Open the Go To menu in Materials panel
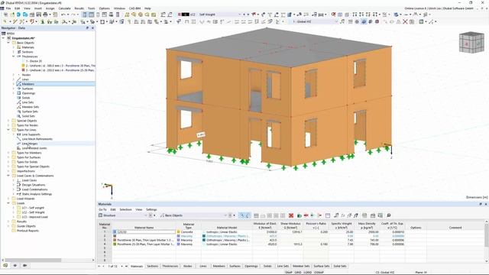489x275 pixels. tap(102, 209)
